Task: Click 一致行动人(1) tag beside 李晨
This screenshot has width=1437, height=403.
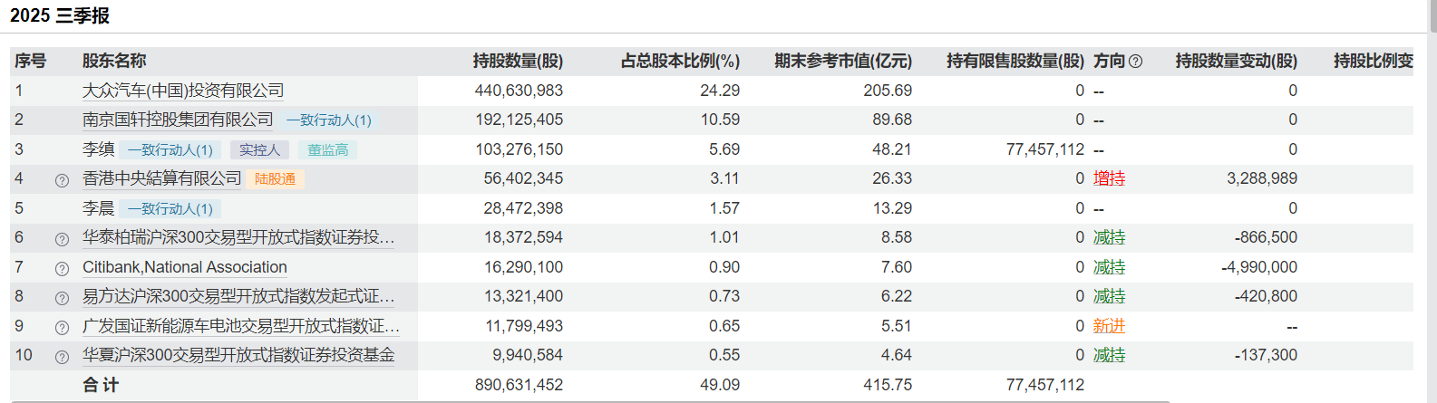Action: click(170, 209)
